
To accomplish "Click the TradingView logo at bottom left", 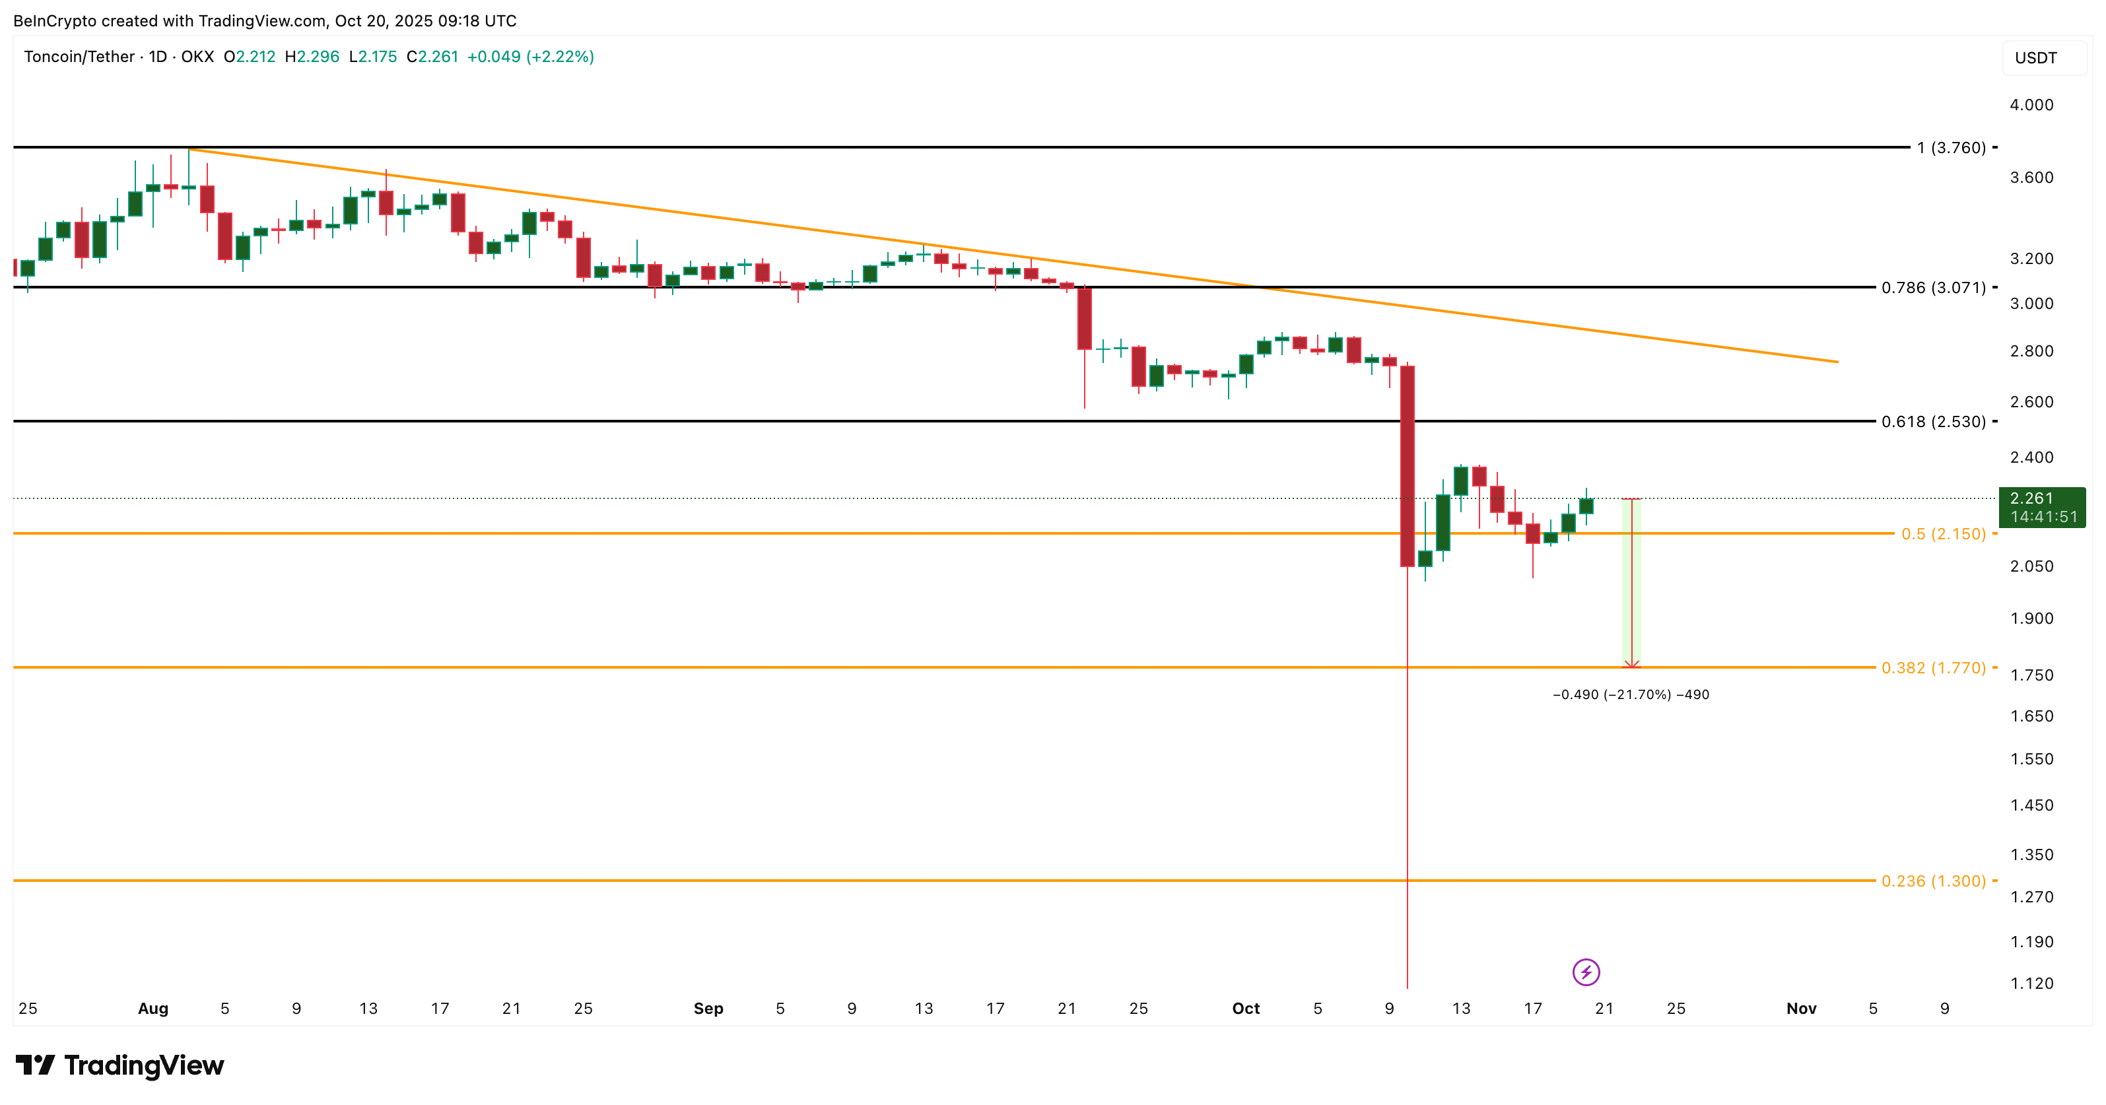I will point(119,1065).
